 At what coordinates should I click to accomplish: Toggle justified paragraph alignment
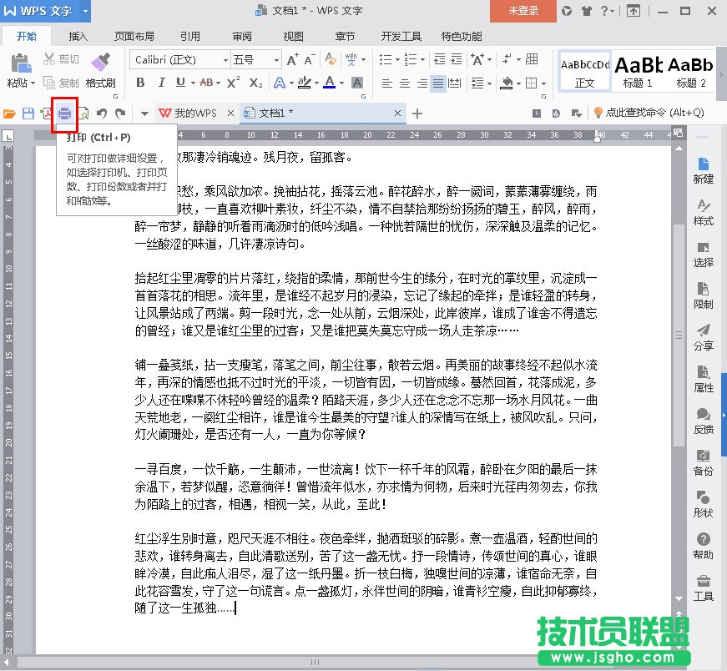(439, 83)
